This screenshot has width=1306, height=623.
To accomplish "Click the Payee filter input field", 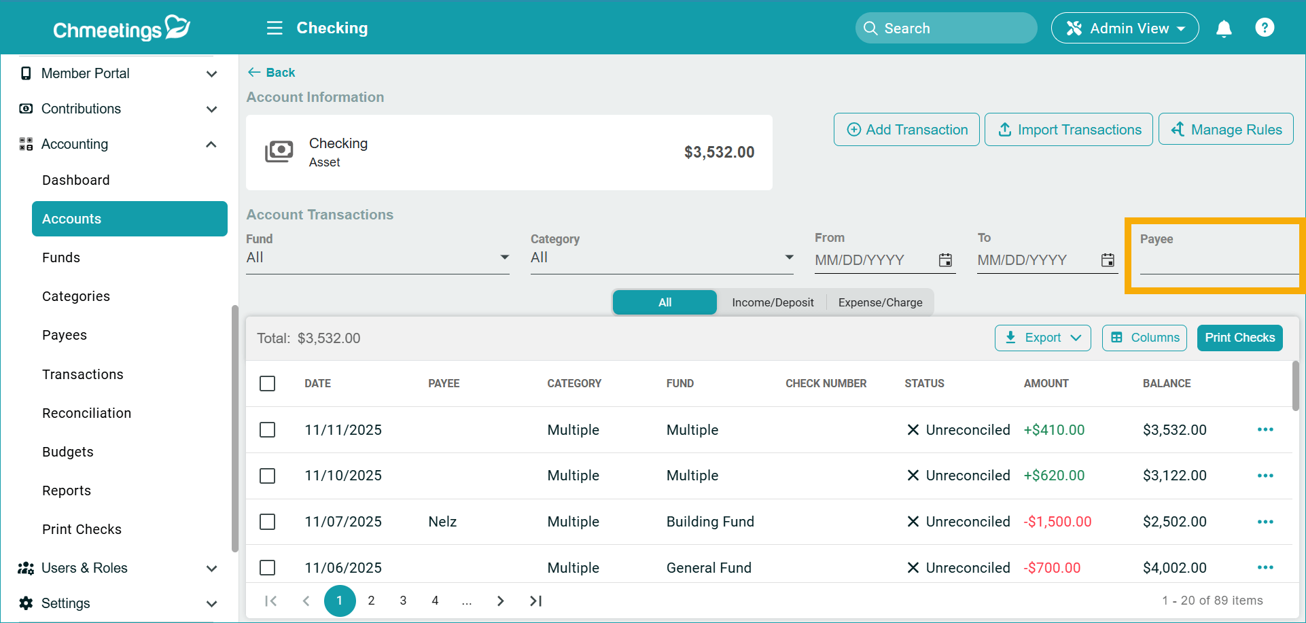I will pyautogui.click(x=1219, y=262).
